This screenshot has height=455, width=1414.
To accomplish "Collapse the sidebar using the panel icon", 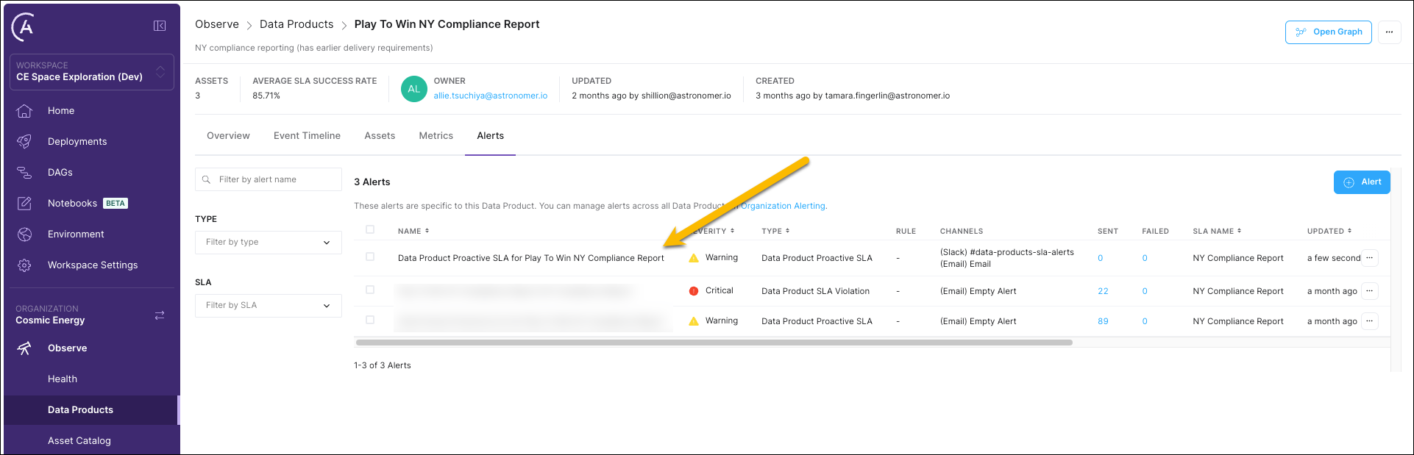I will point(159,26).
